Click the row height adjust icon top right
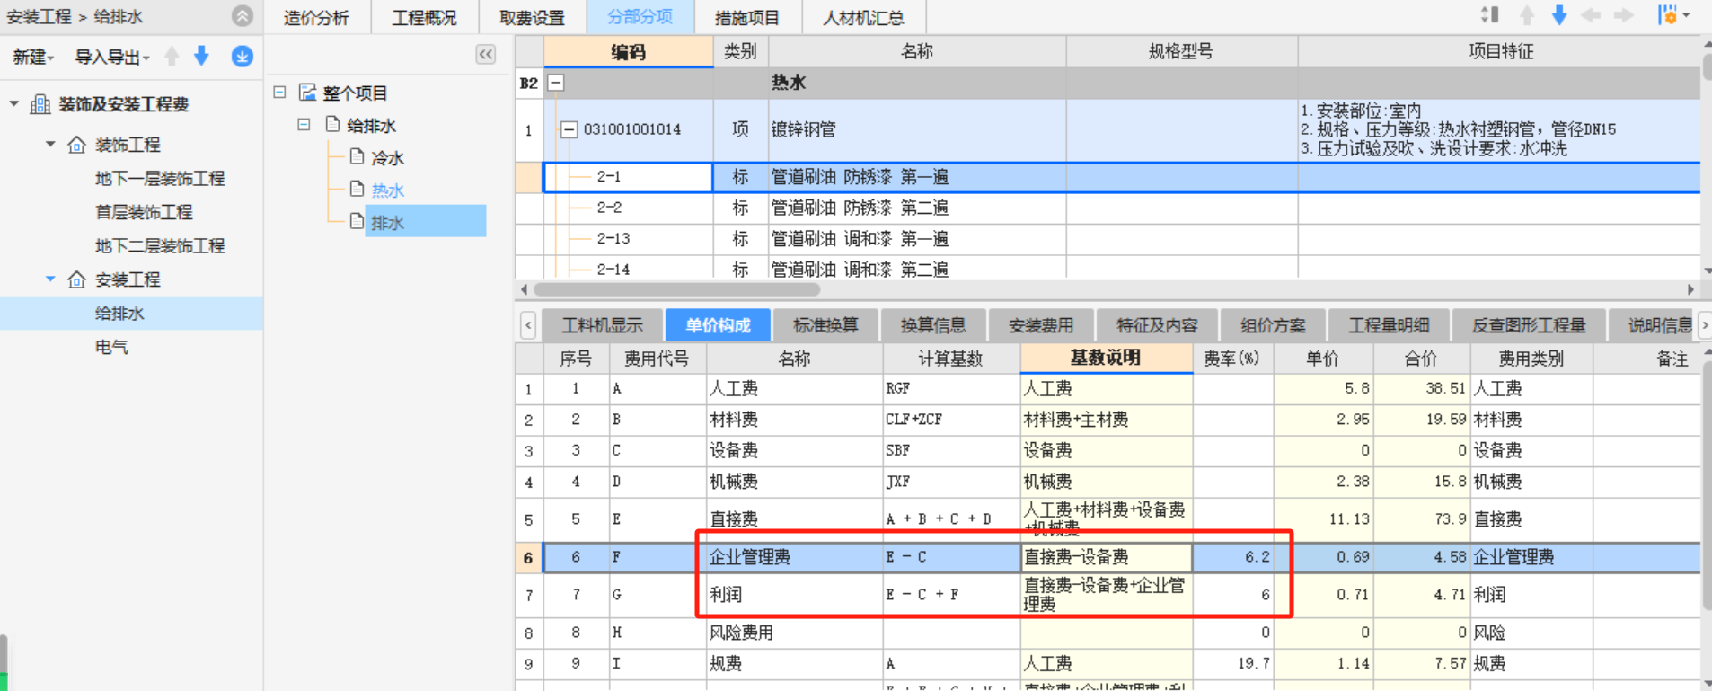This screenshot has height=691, width=1712. [1489, 15]
